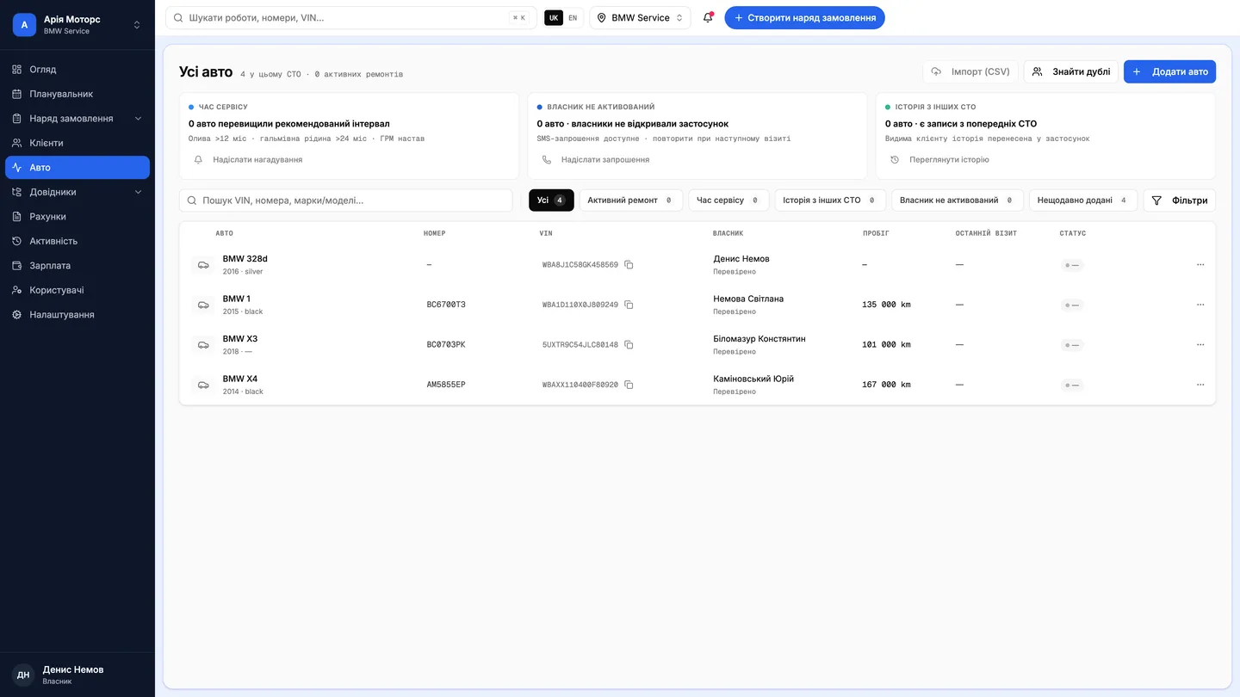The width and height of the screenshot is (1240, 697).
Task: Switch interface language to UK
Action: 554,17
